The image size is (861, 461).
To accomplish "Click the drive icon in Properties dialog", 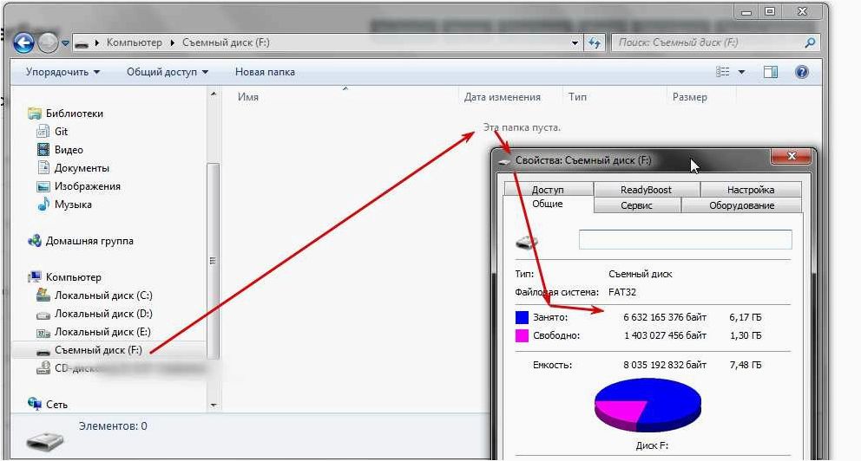I will [527, 241].
